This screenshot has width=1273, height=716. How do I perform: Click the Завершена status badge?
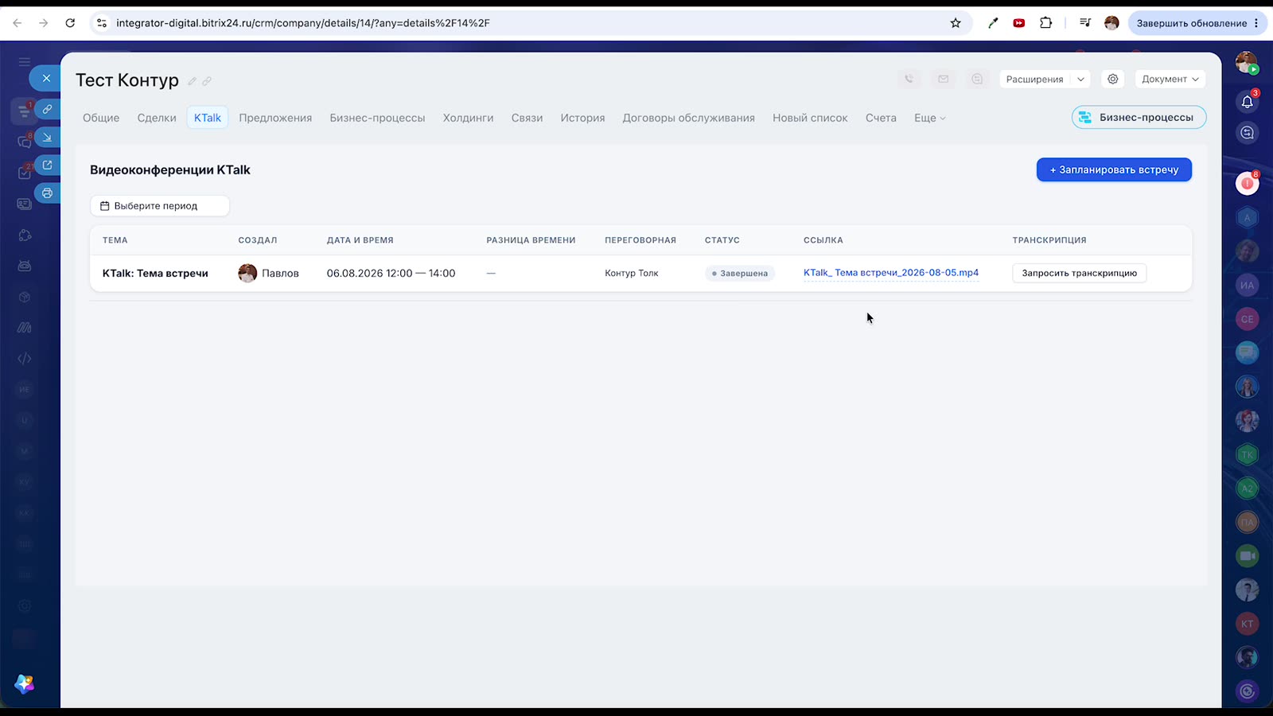click(740, 273)
